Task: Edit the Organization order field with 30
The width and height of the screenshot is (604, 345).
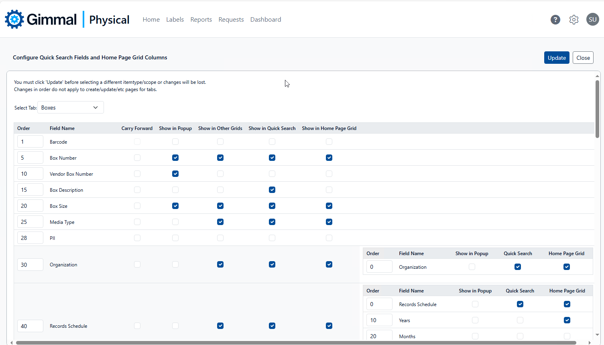Action: (x=30, y=265)
